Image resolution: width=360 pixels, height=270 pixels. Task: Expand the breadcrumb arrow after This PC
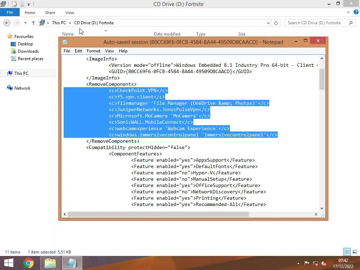70,23
